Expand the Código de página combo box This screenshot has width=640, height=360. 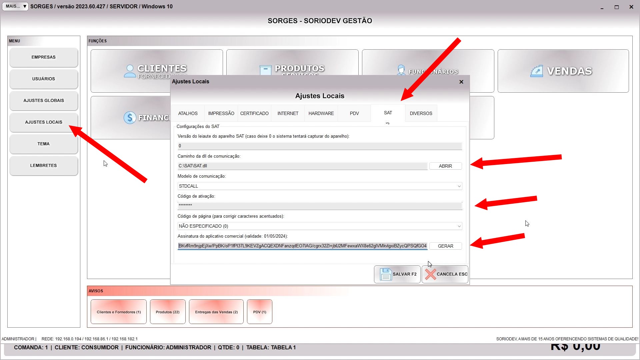click(x=459, y=226)
